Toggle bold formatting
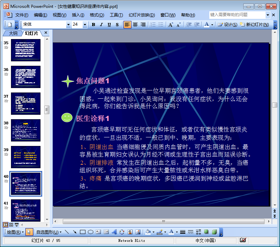Viewport: 280px width, 247px height. tap(93, 25)
